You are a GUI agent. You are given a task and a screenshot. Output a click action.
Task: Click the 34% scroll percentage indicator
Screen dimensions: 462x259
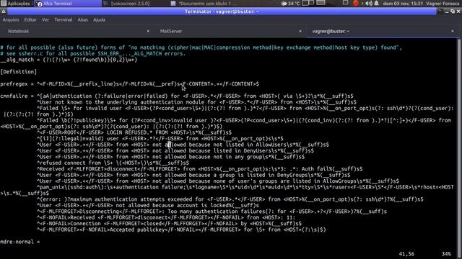coord(446,254)
